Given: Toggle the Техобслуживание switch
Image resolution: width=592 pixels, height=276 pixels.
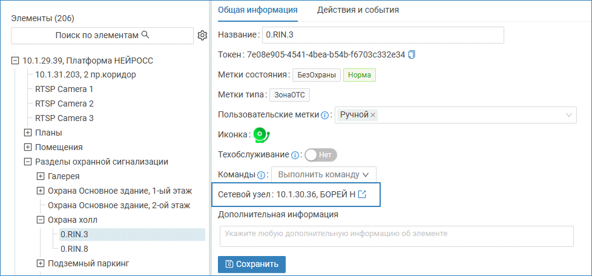Looking at the screenshot, I should (320, 155).
